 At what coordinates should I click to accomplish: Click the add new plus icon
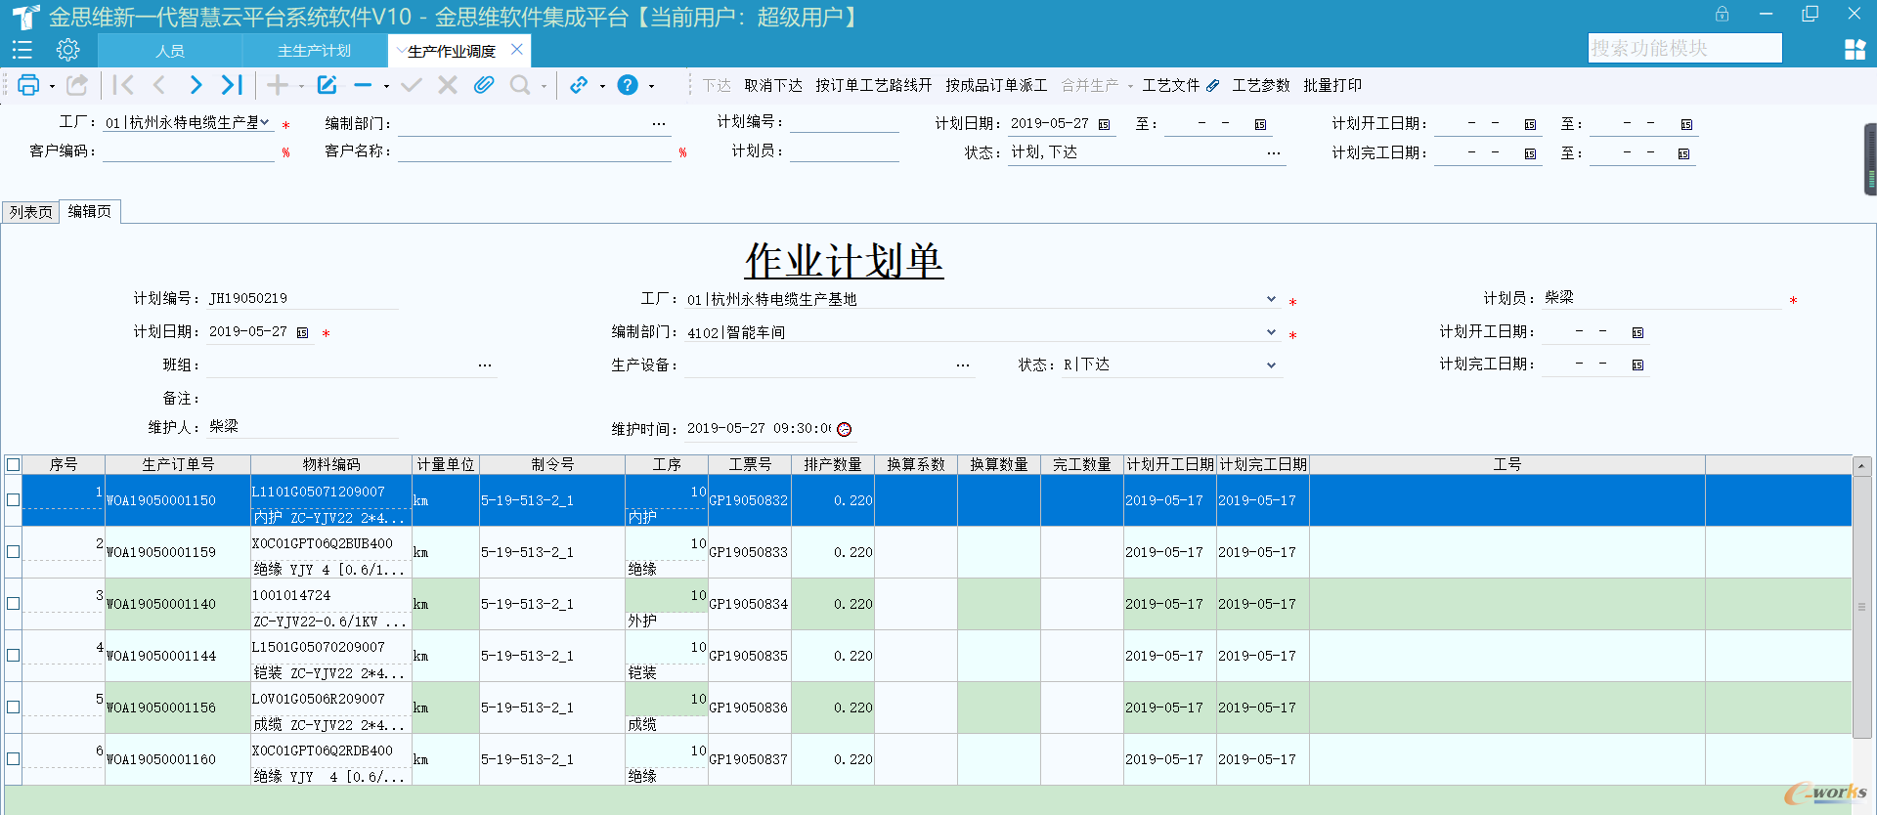click(x=278, y=85)
